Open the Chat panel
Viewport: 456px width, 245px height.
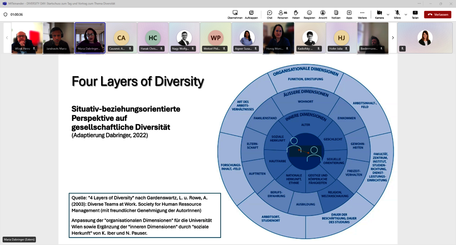269,14
